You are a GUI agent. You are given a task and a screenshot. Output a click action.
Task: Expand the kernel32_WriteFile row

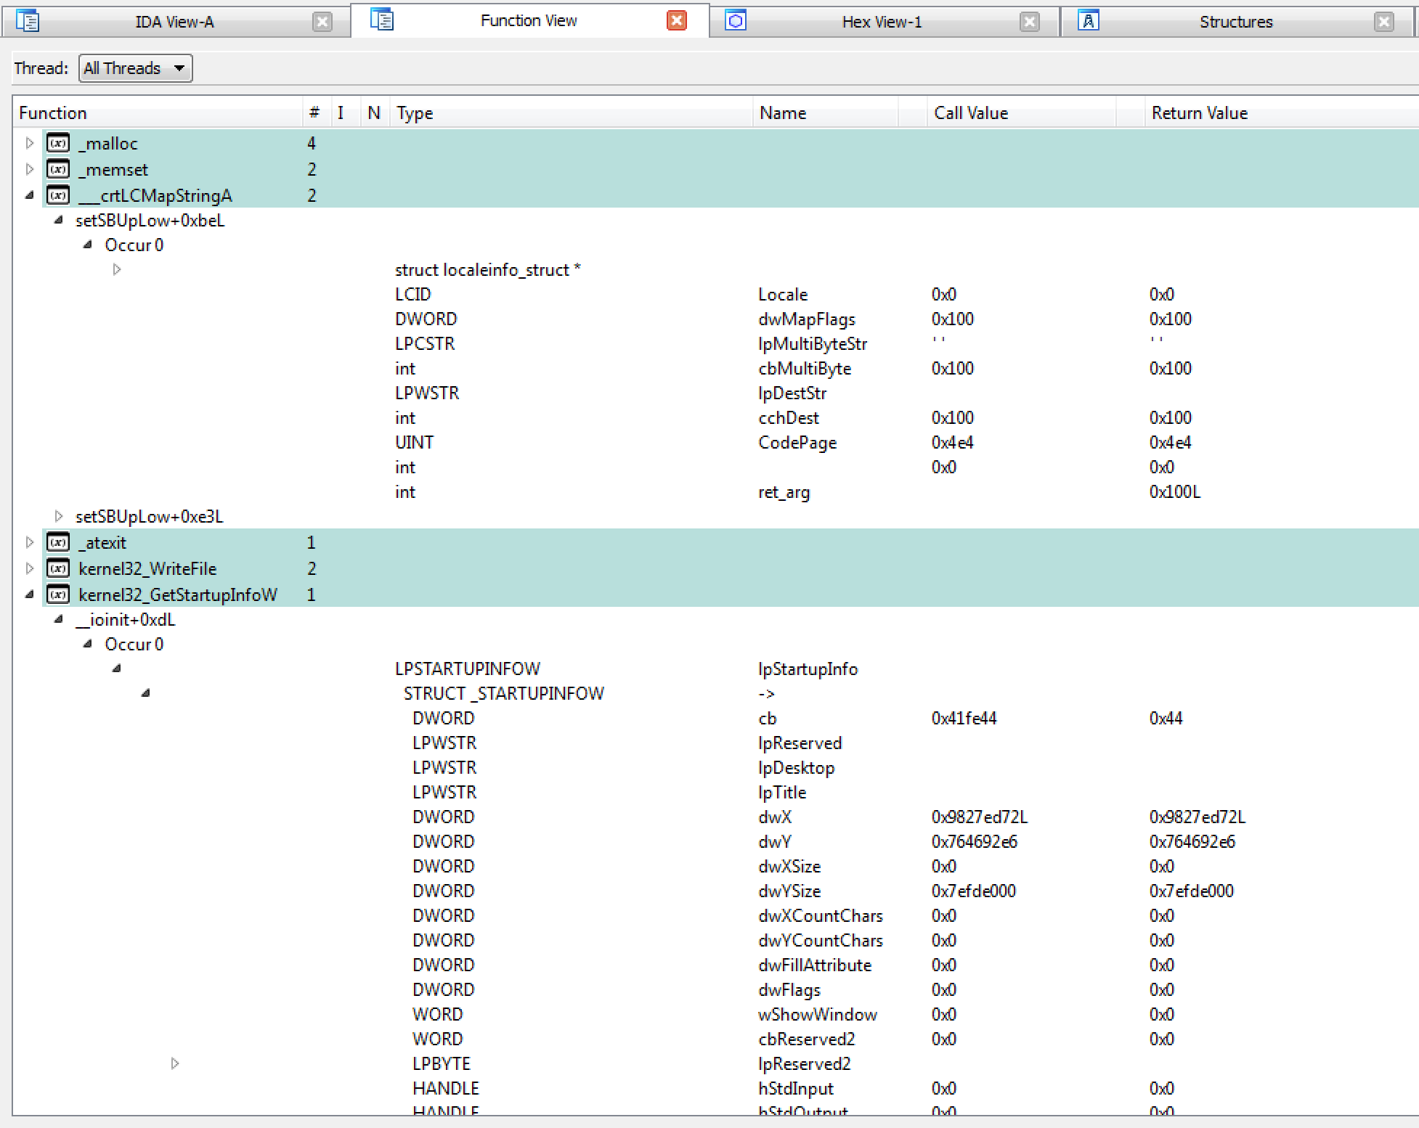[29, 568]
